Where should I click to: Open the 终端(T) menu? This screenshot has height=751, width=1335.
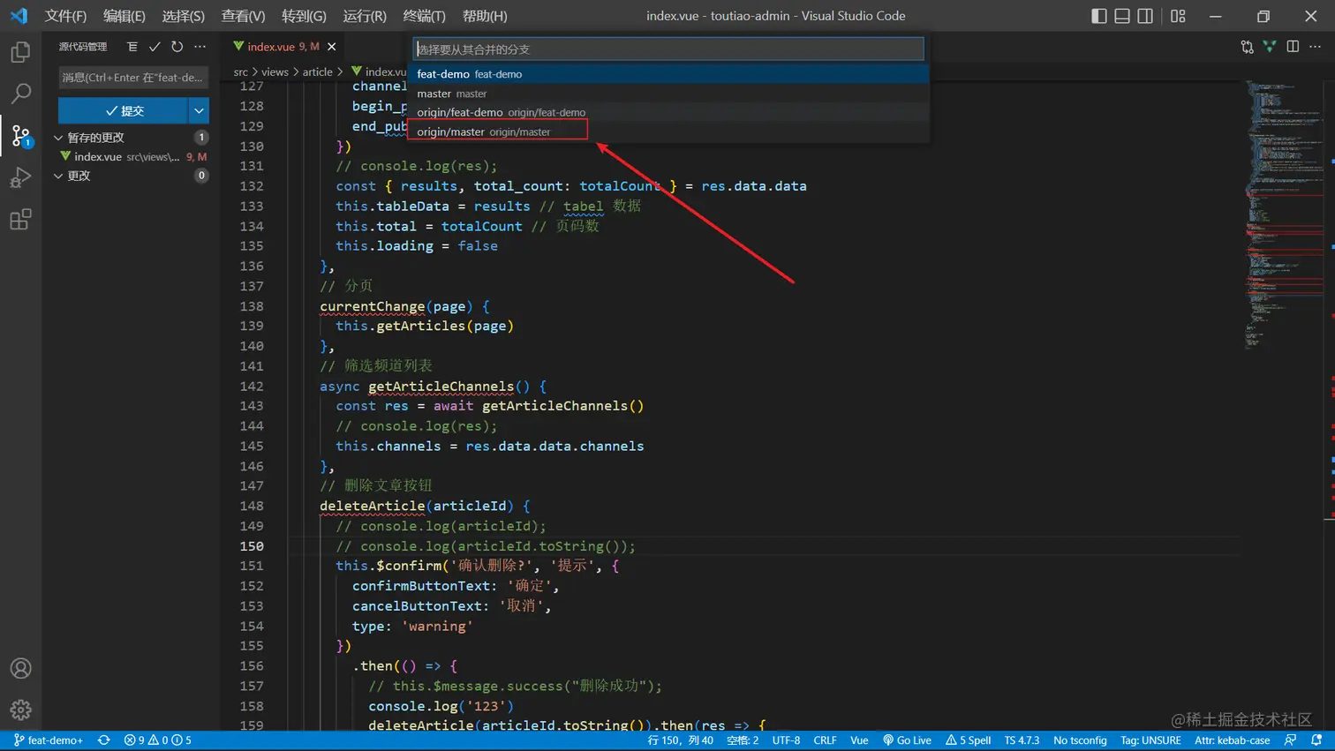pos(424,16)
